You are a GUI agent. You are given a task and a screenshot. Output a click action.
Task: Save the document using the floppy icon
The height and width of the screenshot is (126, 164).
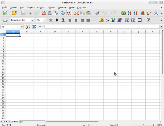23,13
